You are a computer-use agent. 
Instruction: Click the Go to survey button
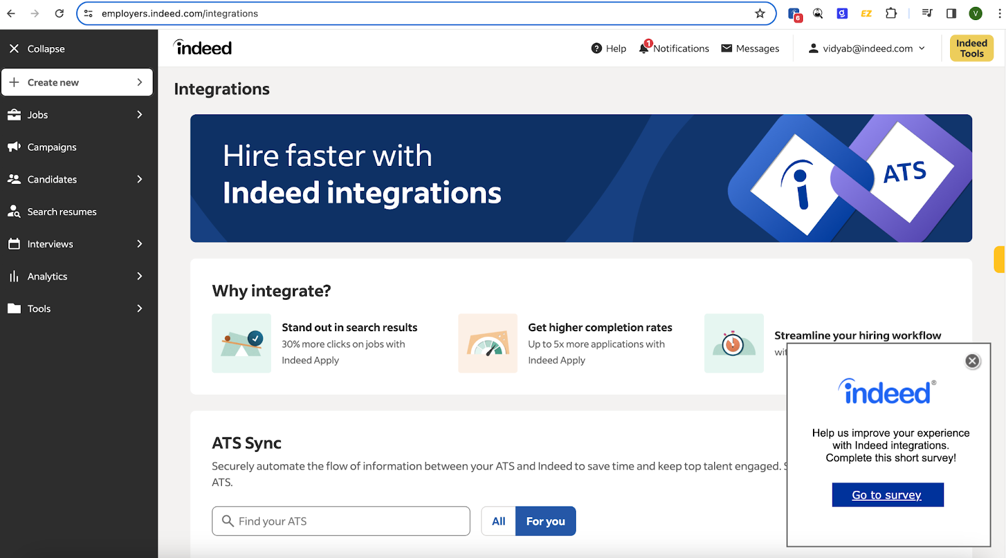coord(888,495)
